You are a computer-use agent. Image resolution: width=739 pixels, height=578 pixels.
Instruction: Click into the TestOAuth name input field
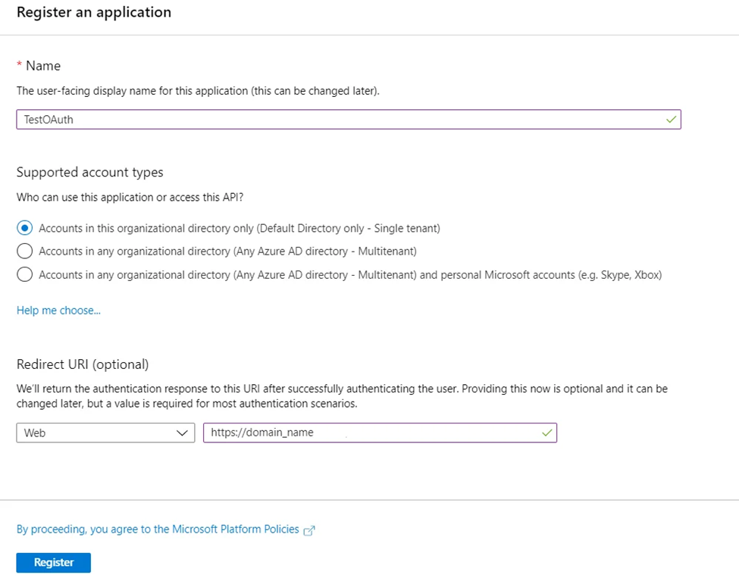[349, 119]
